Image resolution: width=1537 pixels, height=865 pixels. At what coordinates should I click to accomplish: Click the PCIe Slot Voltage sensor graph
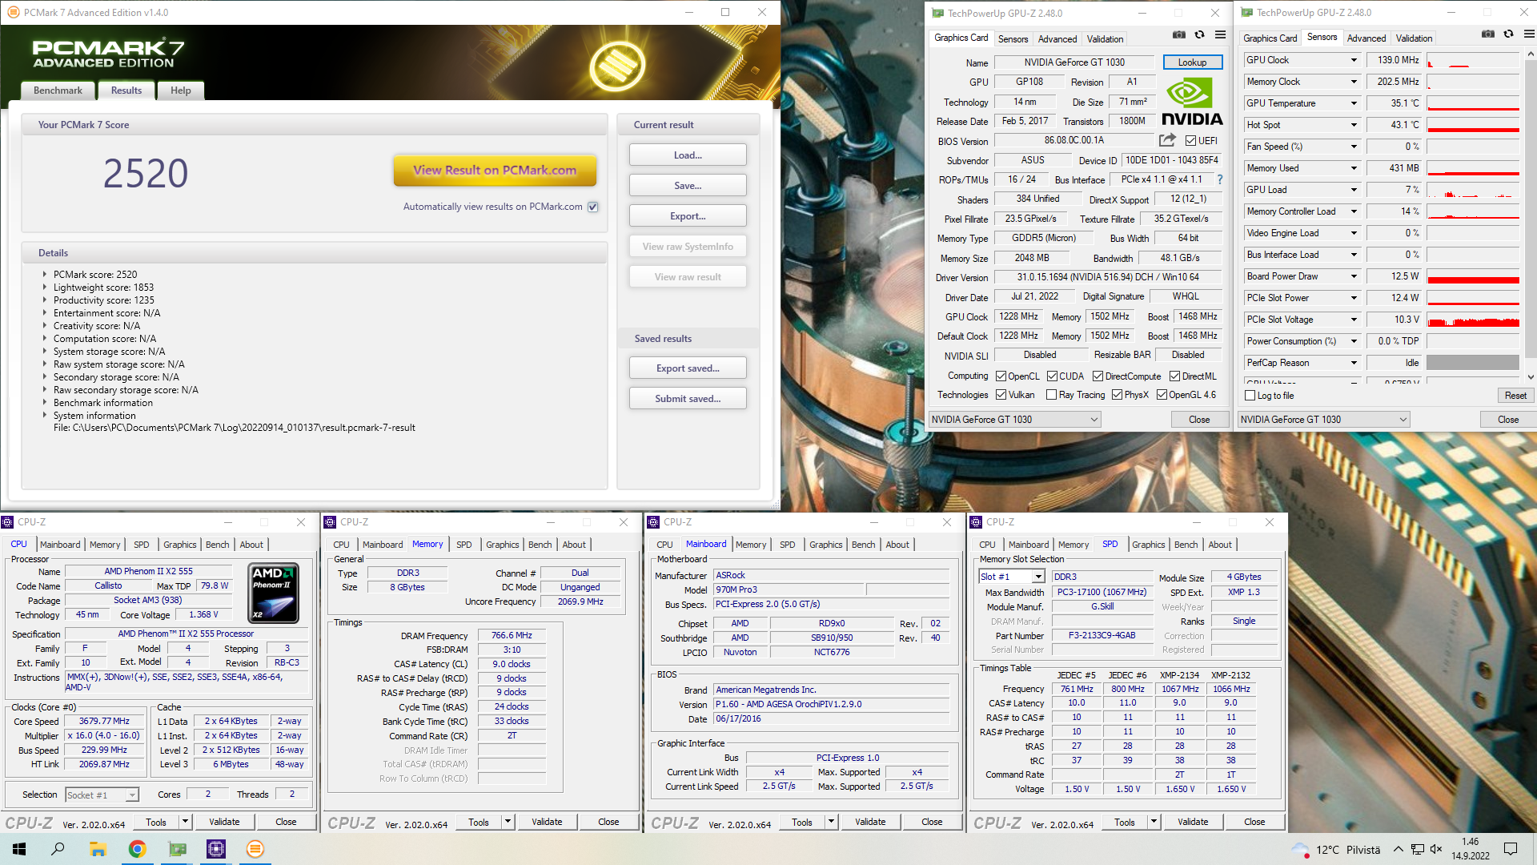tap(1473, 320)
